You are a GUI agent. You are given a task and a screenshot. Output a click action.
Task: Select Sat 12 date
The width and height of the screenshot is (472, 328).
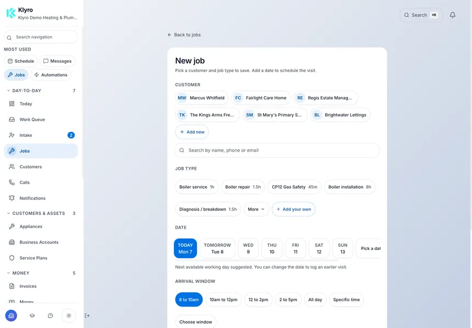319,248
